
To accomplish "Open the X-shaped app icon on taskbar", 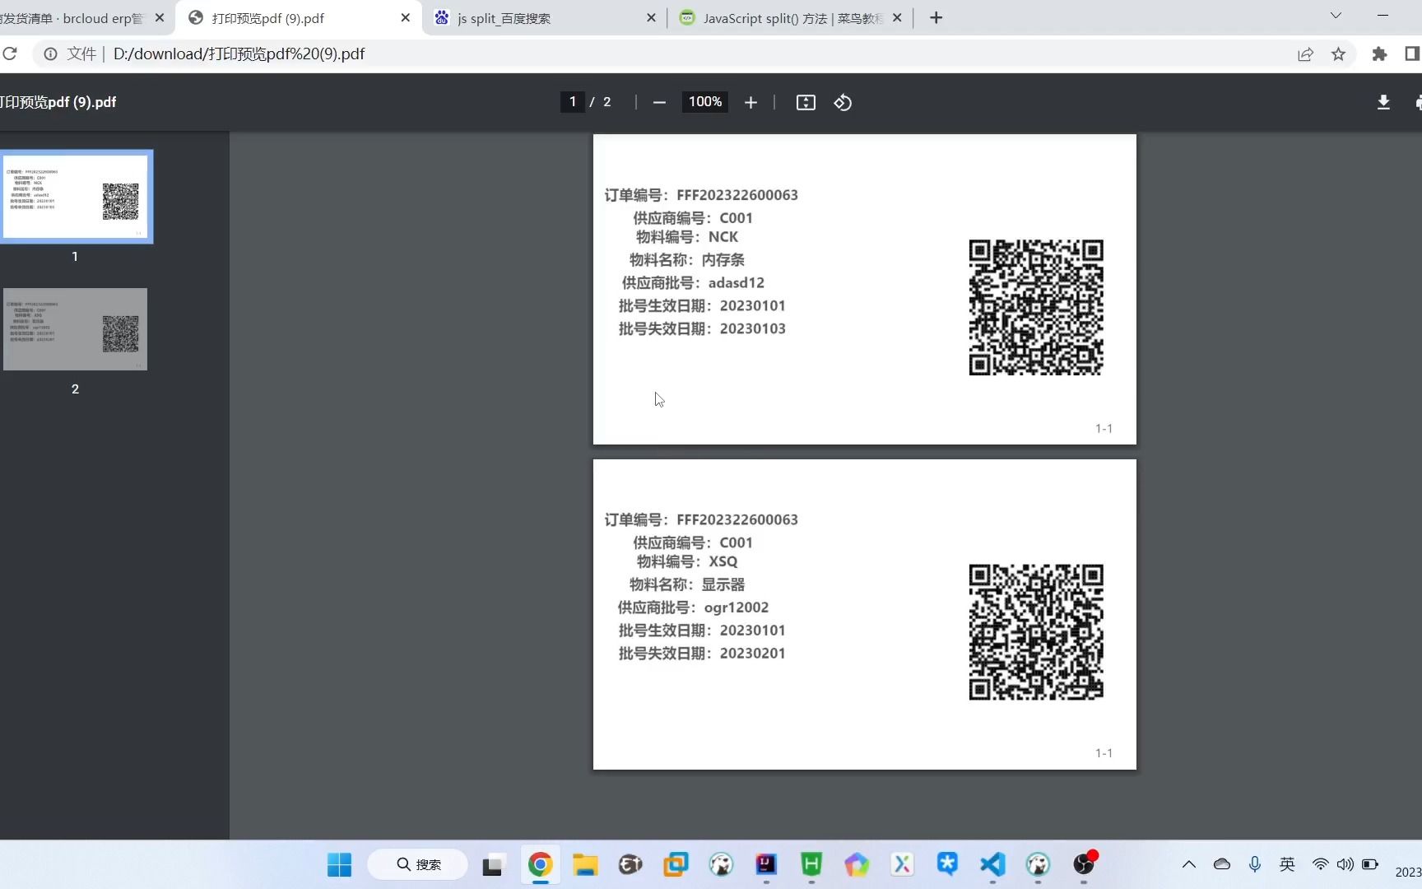I will [902, 863].
